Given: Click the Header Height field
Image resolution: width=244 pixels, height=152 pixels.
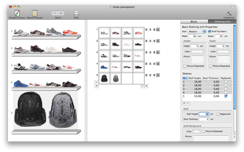Looking at the screenshot, I should coord(195,46).
